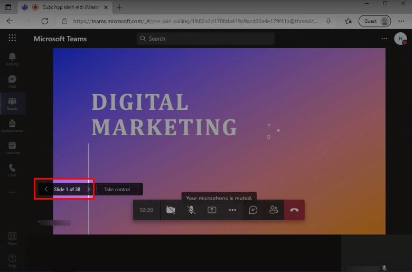Advance to the next slide
The height and width of the screenshot is (272, 412).
point(89,189)
